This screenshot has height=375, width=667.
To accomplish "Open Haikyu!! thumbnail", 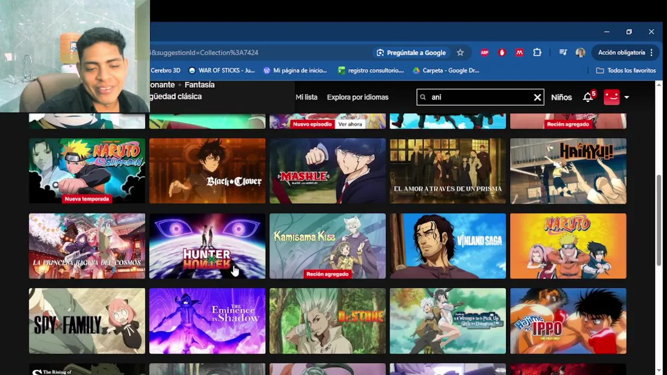I will click(x=569, y=171).
